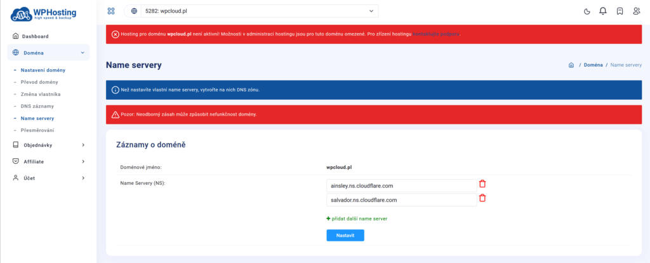This screenshot has width=650, height=263.
Task: Open notifications bell icon
Action: coord(603,11)
